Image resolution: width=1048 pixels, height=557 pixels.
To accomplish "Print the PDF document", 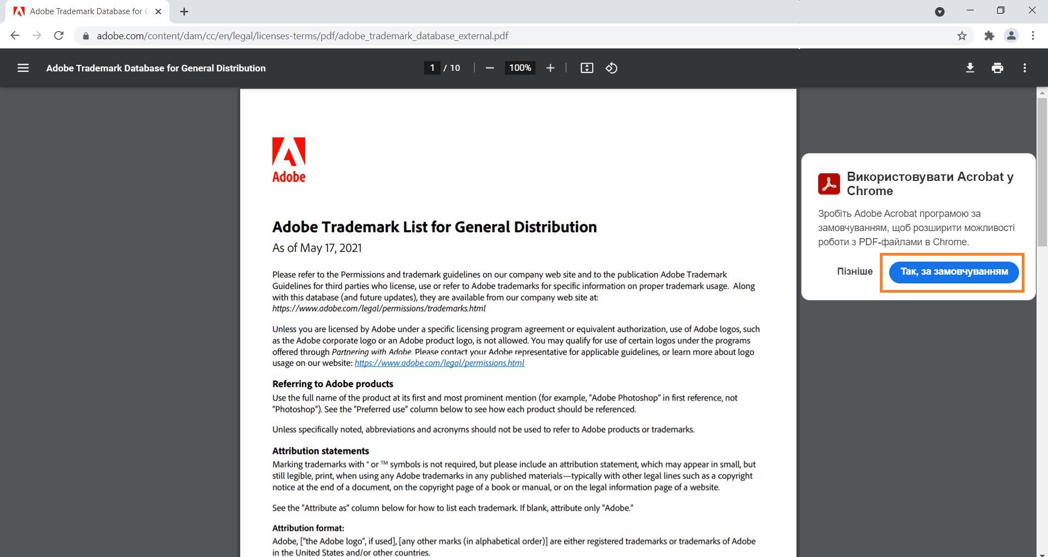I will pos(997,68).
